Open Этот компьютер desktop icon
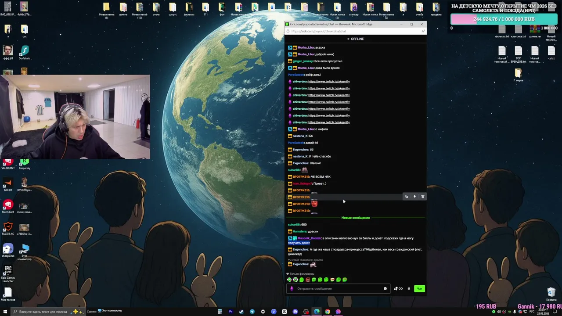This screenshot has height=316, width=562. pyautogui.click(x=25, y=252)
